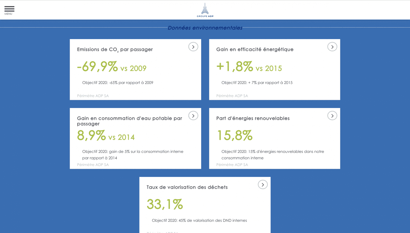Click the +1,8% vs 2015 figure
This screenshot has width=410, height=233.
(x=249, y=67)
